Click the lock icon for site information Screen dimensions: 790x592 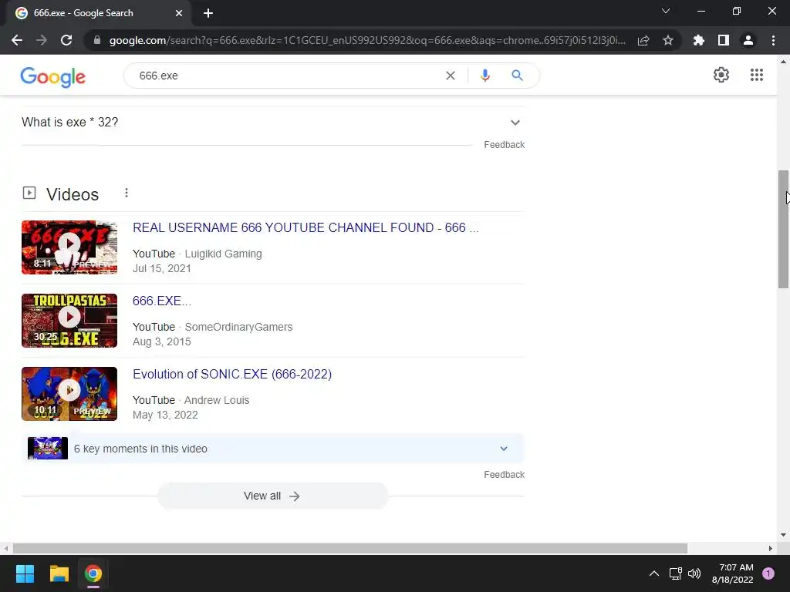point(97,40)
